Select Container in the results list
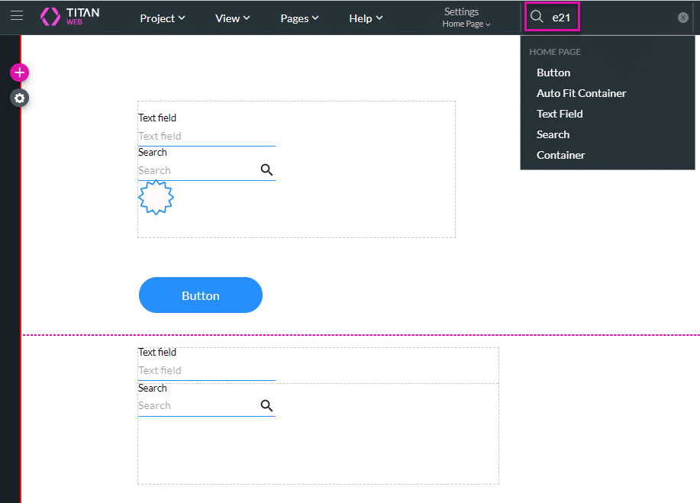Viewport: 700px width, 503px height. [560, 155]
